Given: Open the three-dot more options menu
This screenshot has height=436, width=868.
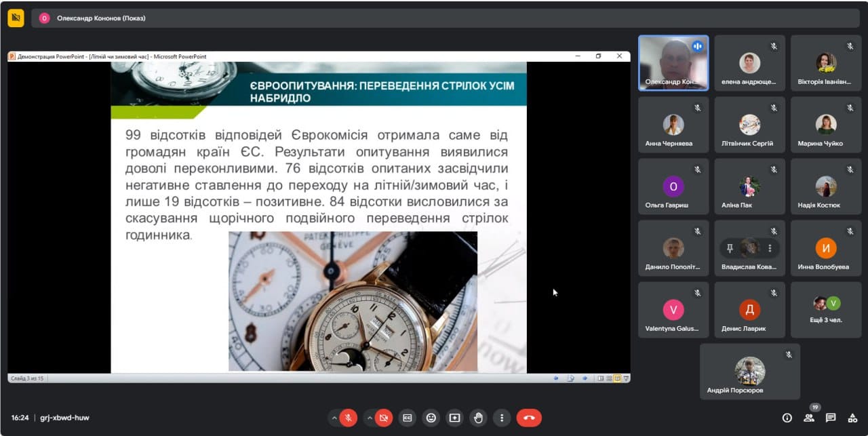Looking at the screenshot, I should 501,418.
